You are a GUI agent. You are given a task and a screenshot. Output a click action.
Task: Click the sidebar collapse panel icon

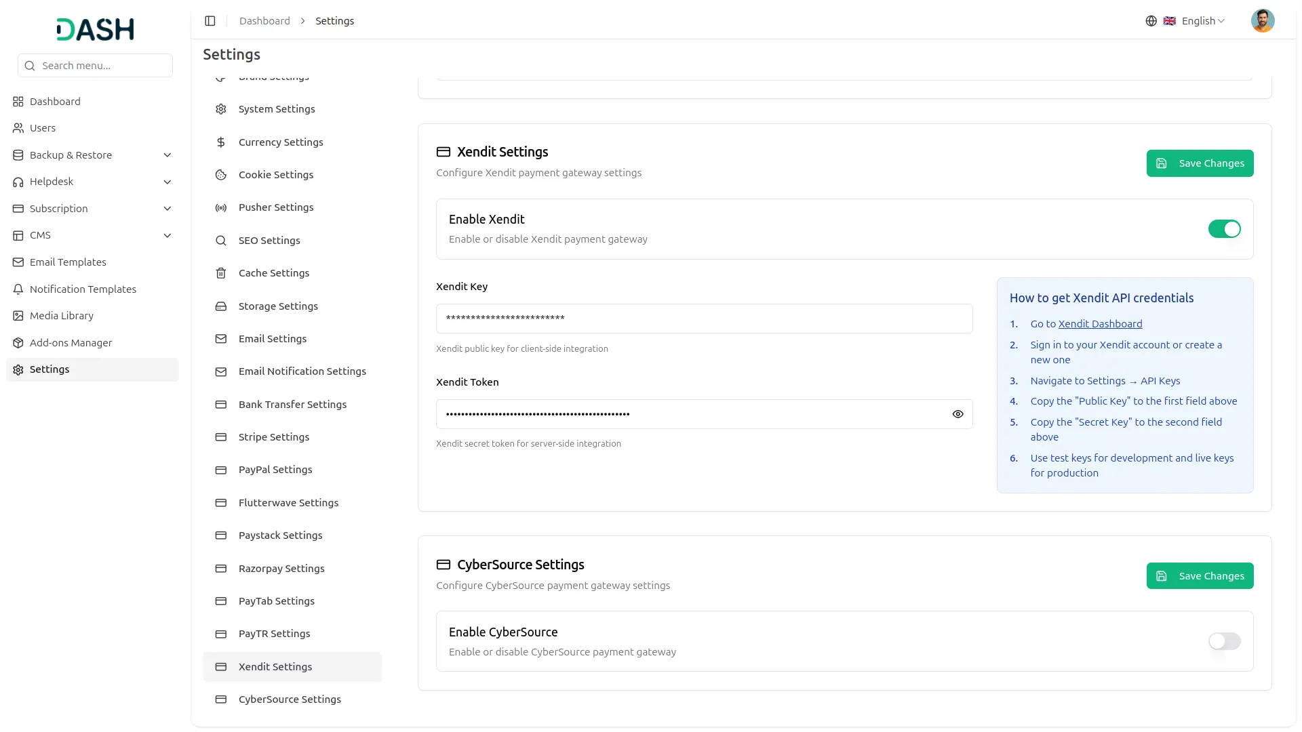(210, 21)
